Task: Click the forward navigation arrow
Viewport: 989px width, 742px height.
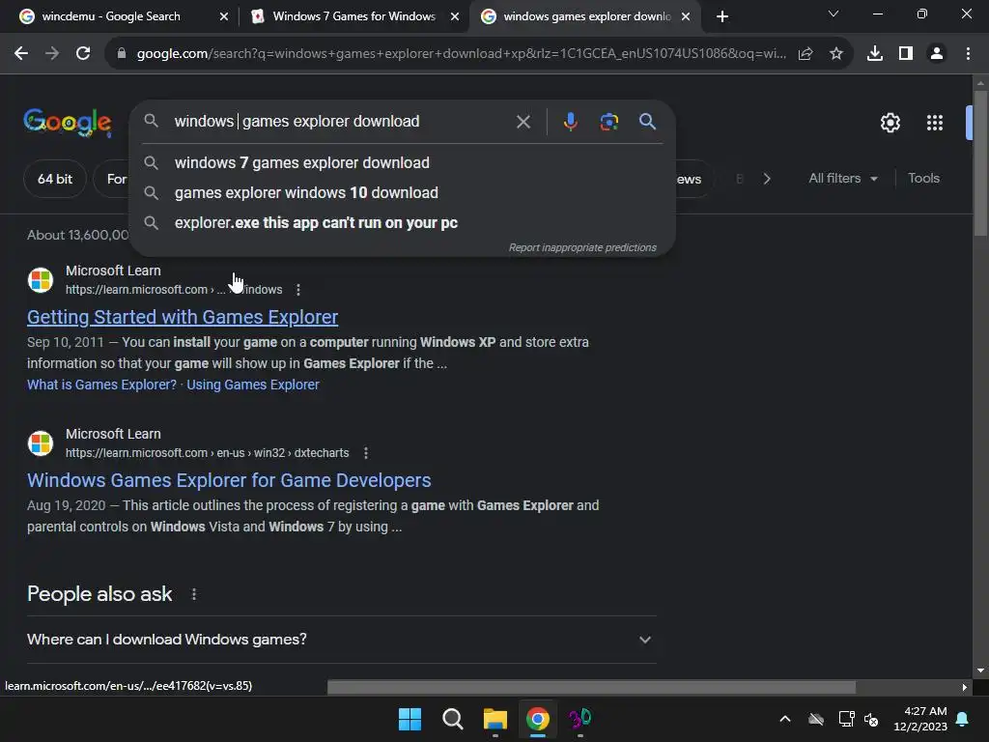Action: coord(52,54)
